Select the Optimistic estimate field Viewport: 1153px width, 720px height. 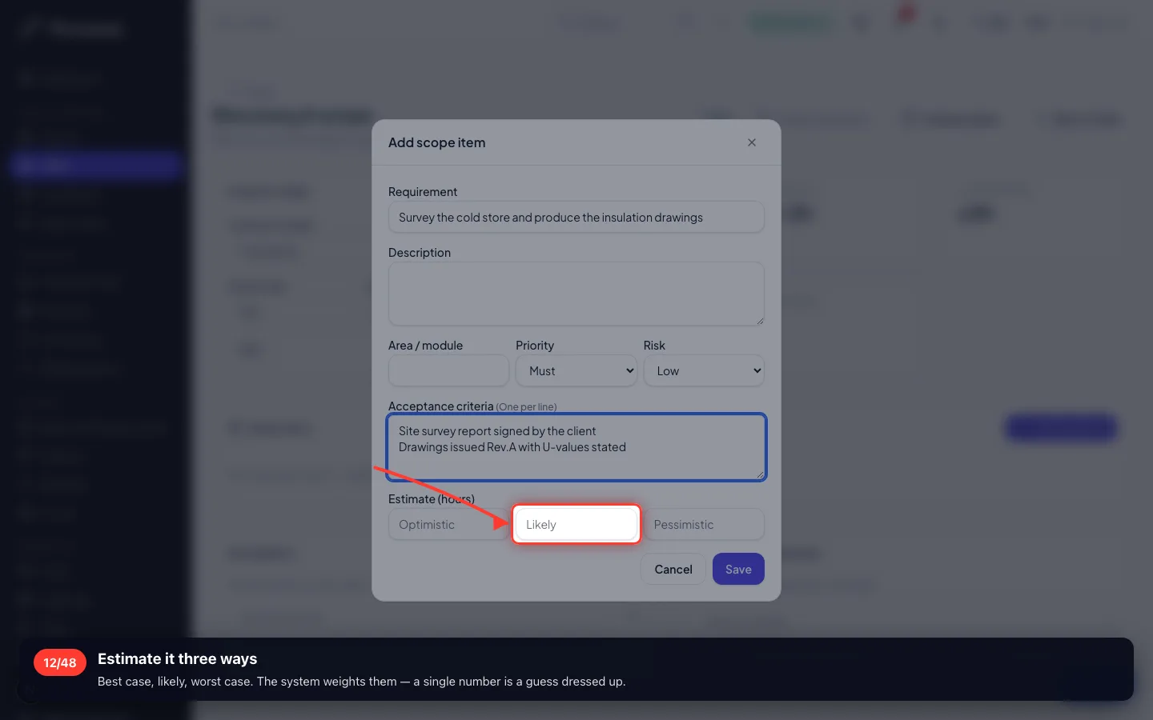point(448,524)
